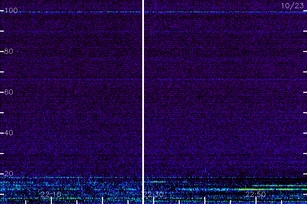Click the 80 frequency axis label

pyautogui.click(x=9, y=51)
